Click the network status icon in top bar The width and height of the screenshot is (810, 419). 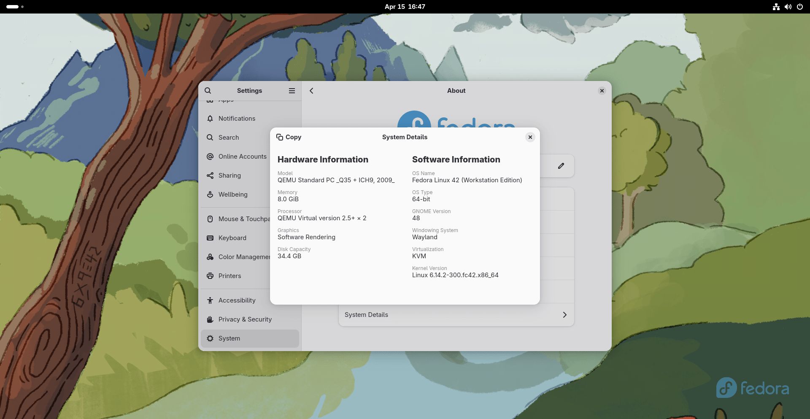(x=776, y=6)
